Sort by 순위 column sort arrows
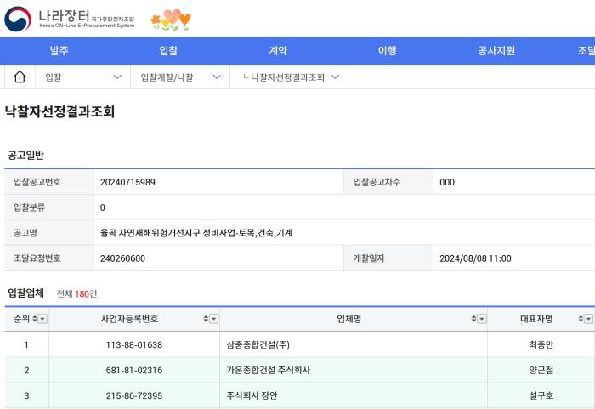Screen dimensions: 595x409 coord(33,319)
